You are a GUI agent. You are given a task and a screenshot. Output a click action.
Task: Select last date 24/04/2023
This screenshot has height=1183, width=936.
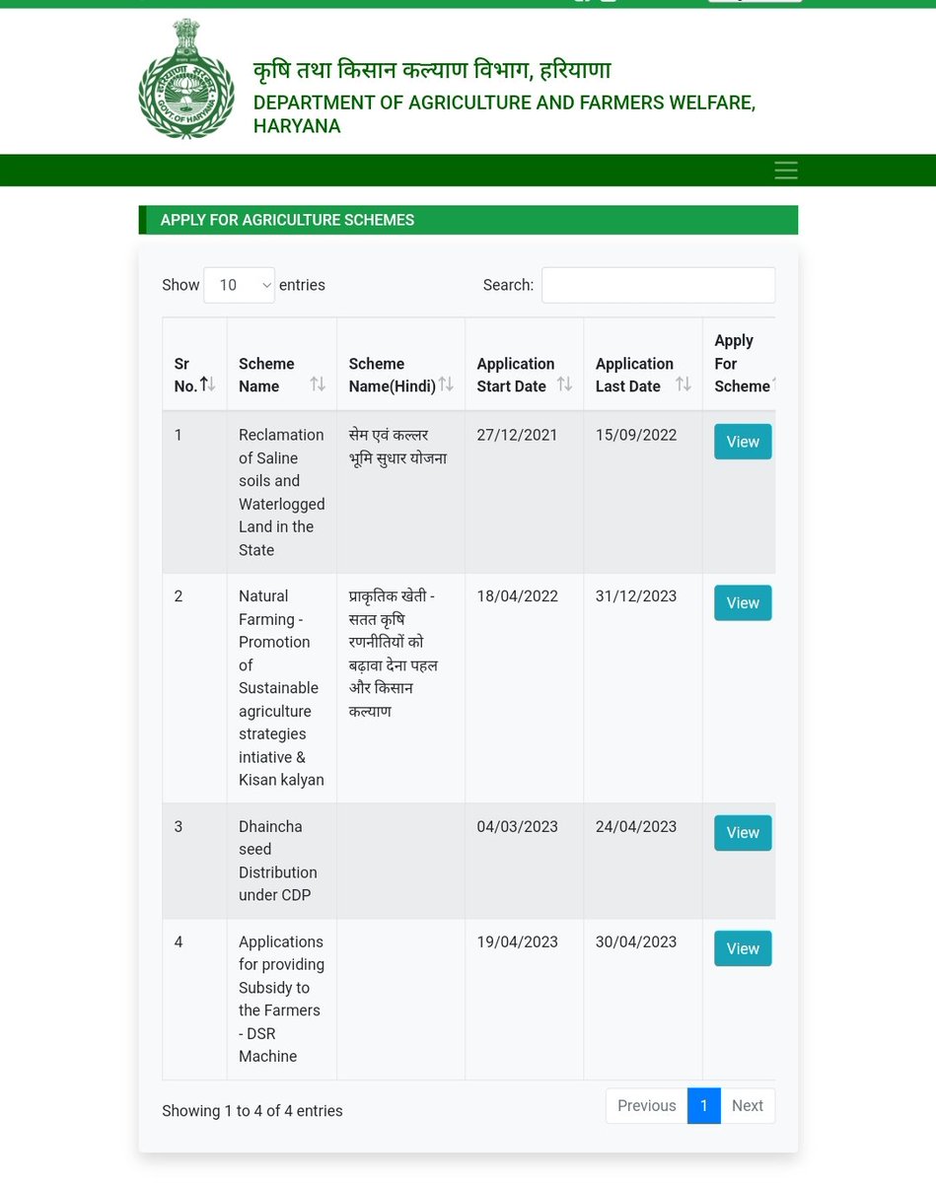pyautogui.click(x=636, y=826)
